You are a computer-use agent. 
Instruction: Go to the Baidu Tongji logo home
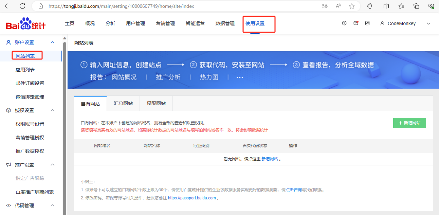pyautogui.click(x=26, y=24)
